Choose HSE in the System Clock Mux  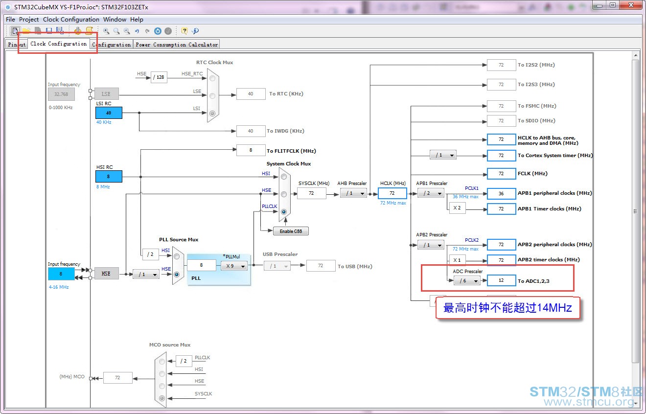(284, 194)
